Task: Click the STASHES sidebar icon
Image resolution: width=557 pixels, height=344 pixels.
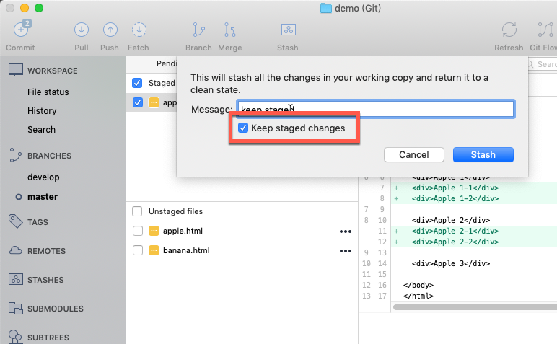Action: click(16, 279)
